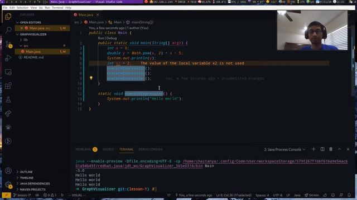Open the Selection menu
Viewport: 357px width, 200px height.
(x=22, y=8)
